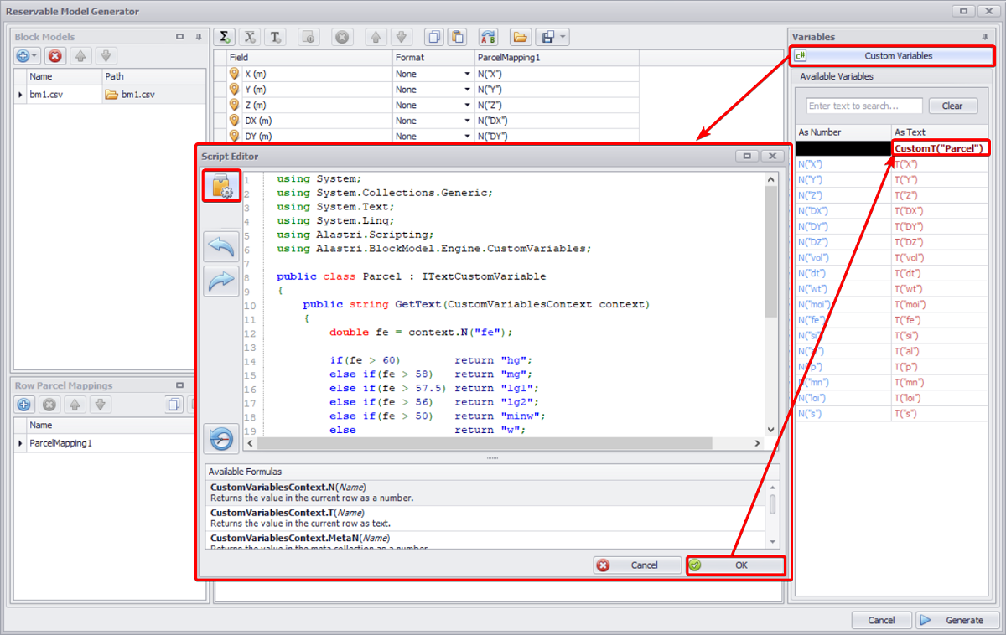Click the reset script icon at bottom left
1006x635 pixels.
(221, 438)
